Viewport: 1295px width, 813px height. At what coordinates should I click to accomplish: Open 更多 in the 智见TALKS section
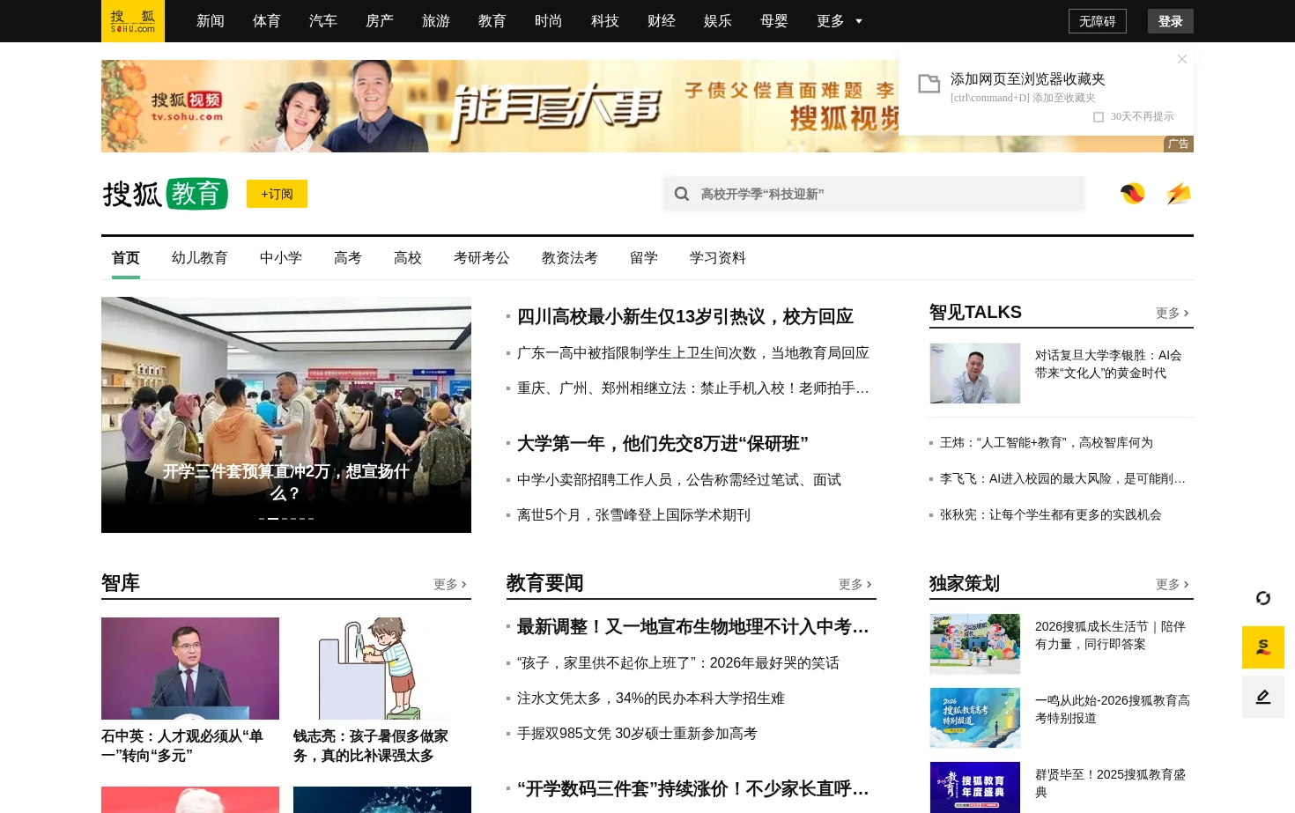pyautogui.click(x=1173, y=313)
